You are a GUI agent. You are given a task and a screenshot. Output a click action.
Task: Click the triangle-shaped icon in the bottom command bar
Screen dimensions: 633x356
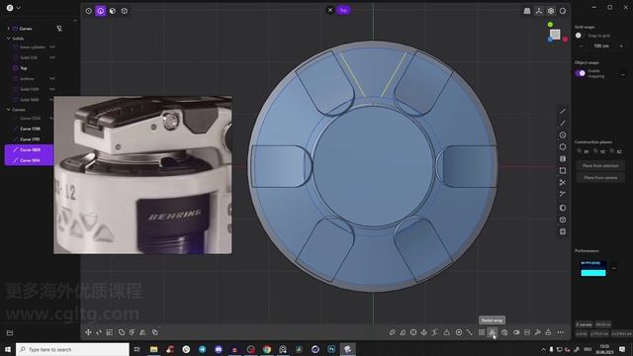446,332
